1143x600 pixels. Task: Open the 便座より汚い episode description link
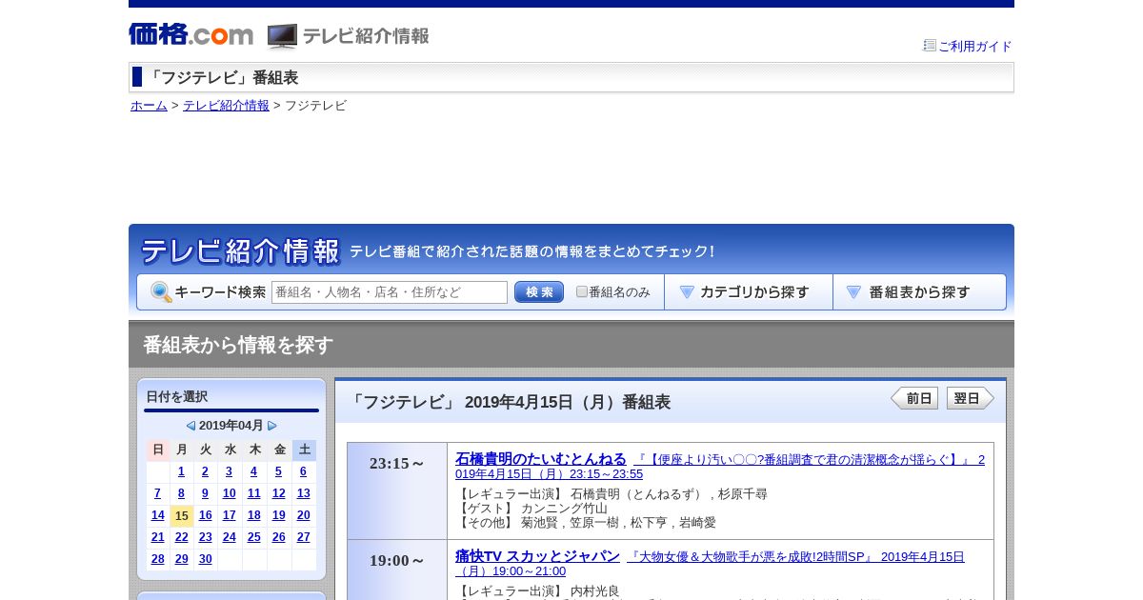click(720, 467)
